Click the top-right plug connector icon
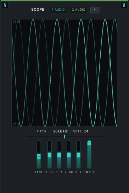 point(124,5)
